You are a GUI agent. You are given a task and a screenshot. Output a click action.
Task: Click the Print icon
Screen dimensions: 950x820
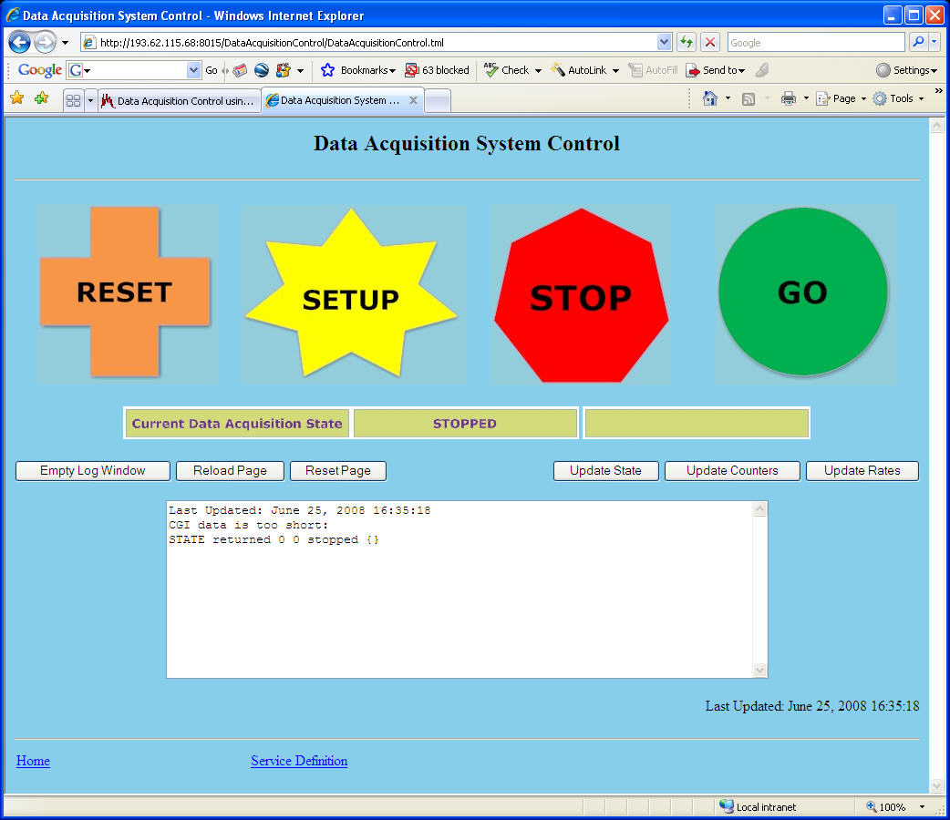tap(788, 98)
